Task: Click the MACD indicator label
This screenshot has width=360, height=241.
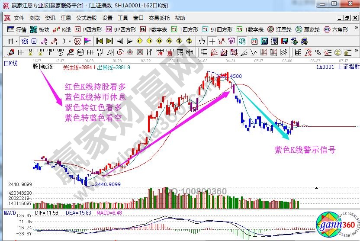Action: (x=10, y=212)
